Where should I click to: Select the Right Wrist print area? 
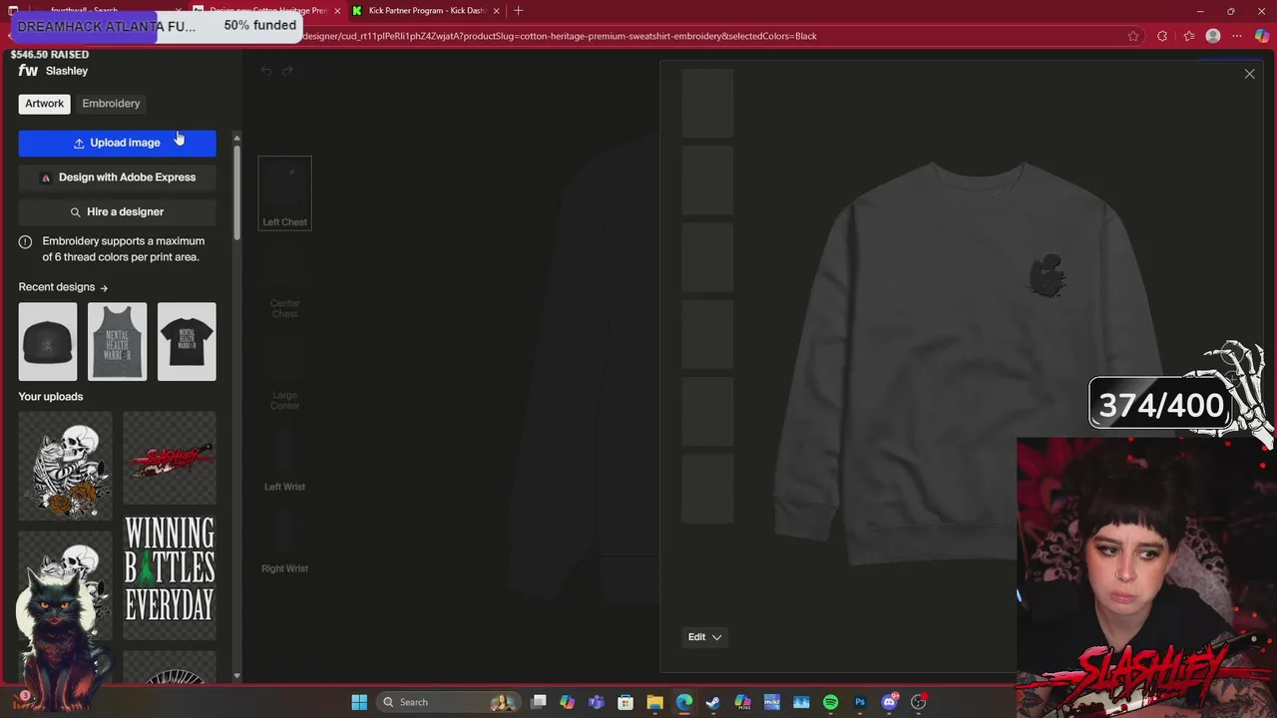point(284,541)
